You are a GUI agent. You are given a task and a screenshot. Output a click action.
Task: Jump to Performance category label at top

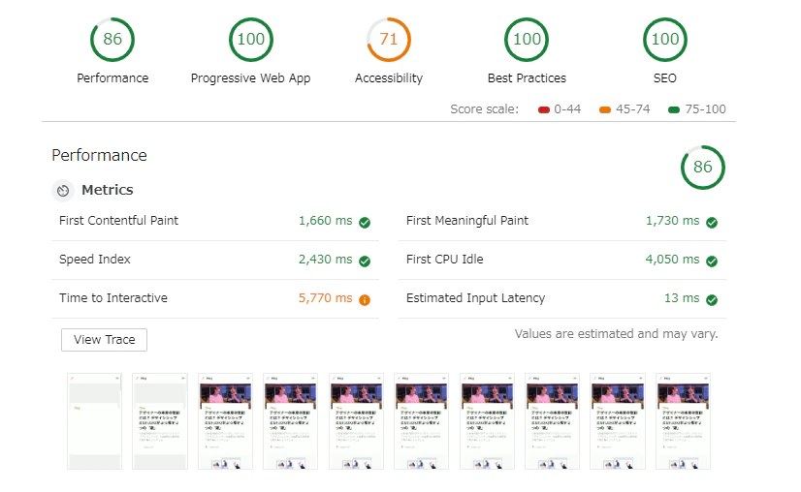pos(112,78)
